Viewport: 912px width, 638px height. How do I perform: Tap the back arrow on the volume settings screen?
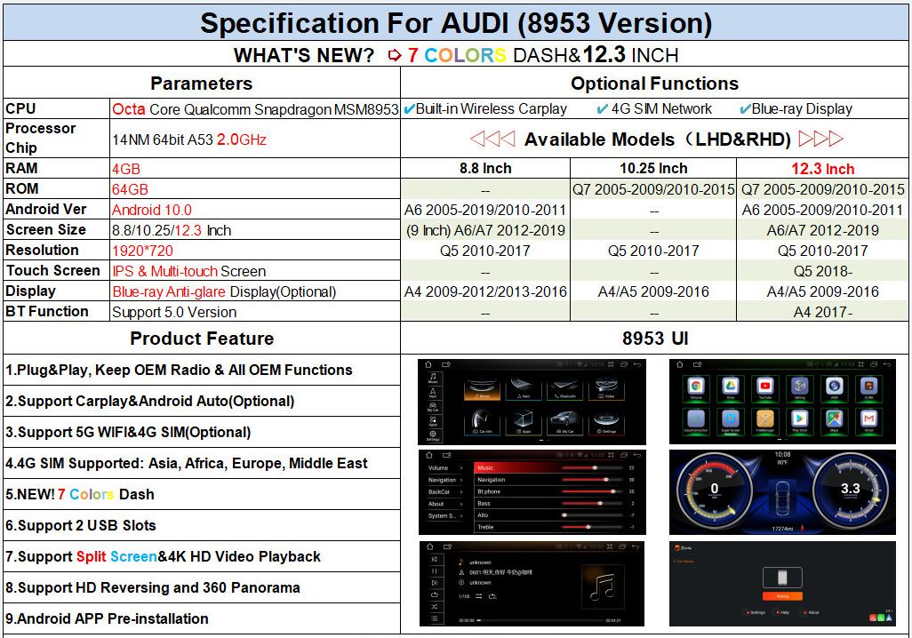636,455
